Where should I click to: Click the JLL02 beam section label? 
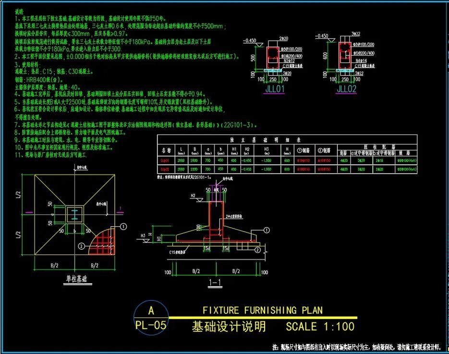point(347,88)
